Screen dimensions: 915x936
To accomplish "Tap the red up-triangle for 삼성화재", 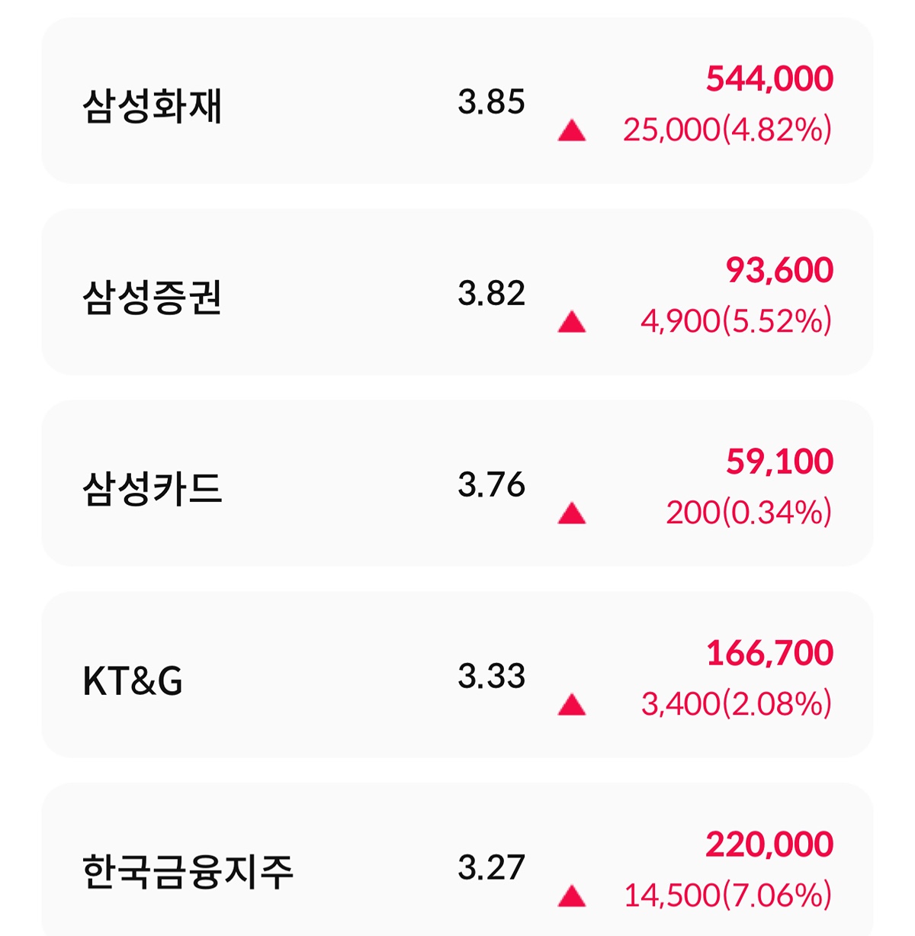I will click(572, 131).
